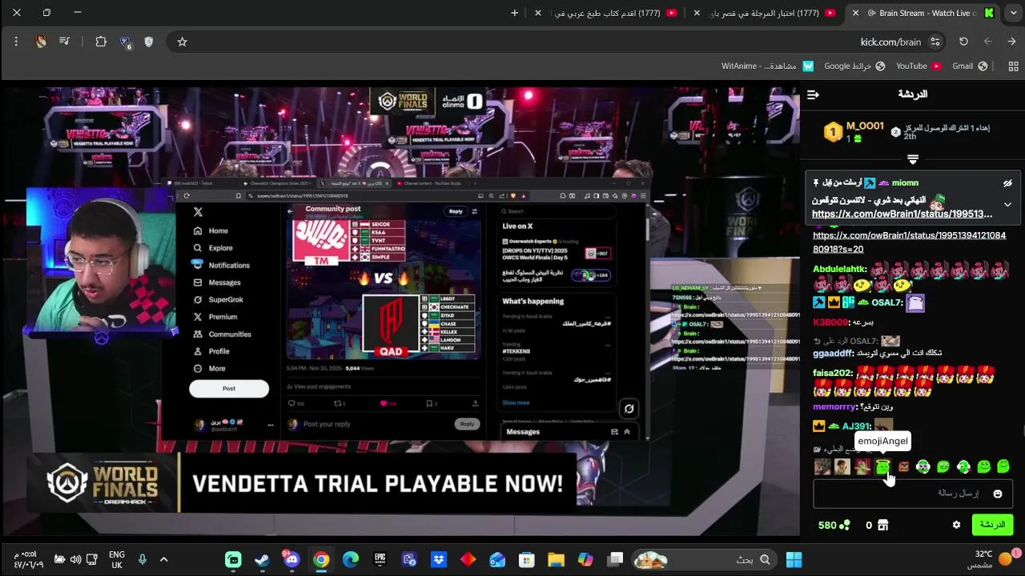Open a new browser tab
This screenshot has width=1025, height=576.
514,13
